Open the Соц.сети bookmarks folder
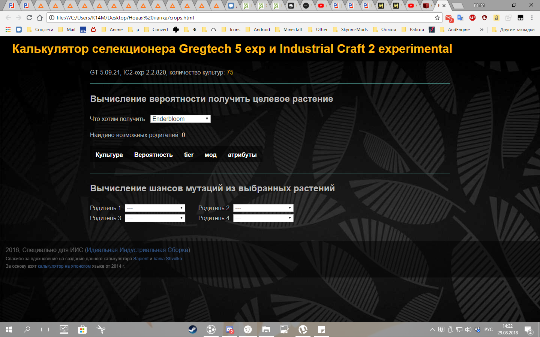Screen dimensions: 540x337 [40, 30]
